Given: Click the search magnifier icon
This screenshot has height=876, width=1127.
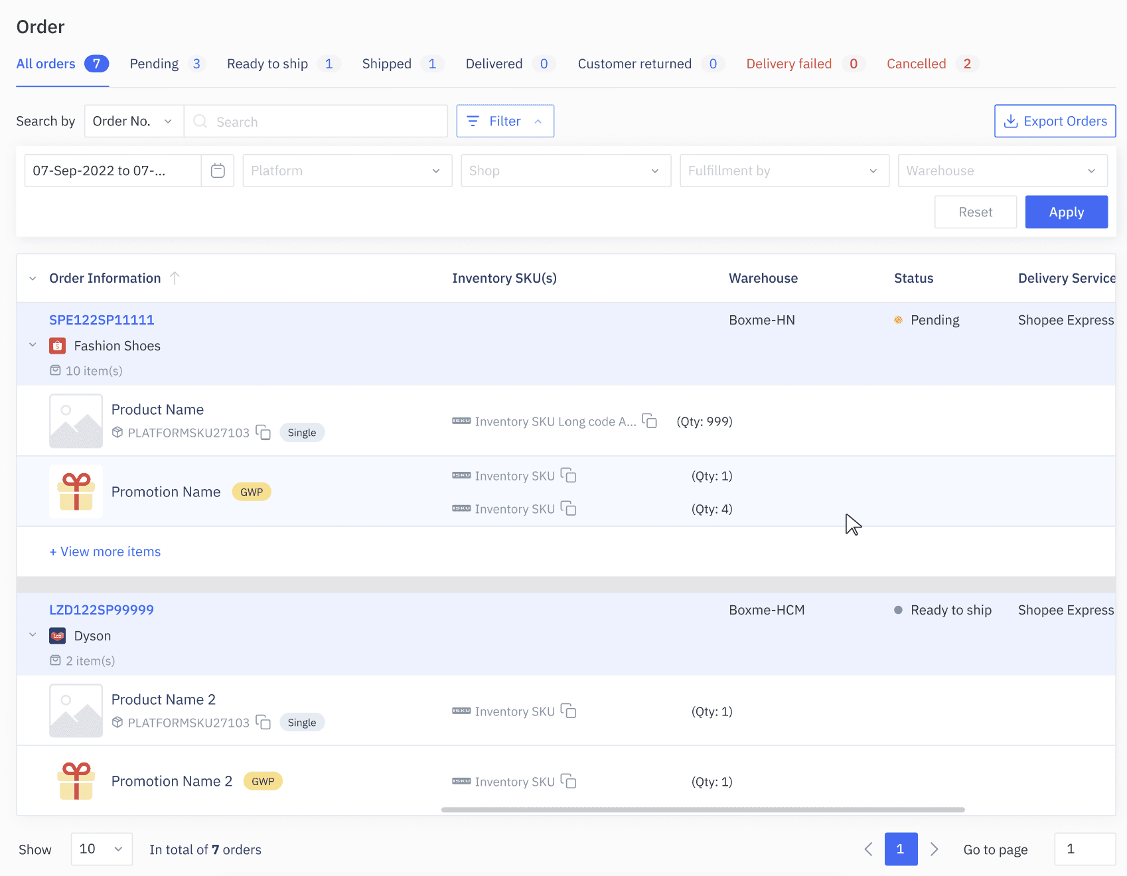Looking at the screenshot, I should click(200, 121).
